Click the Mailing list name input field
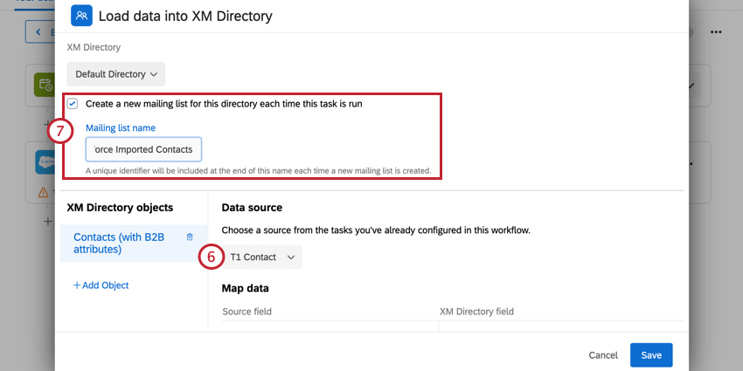 [x=143, y=149]
